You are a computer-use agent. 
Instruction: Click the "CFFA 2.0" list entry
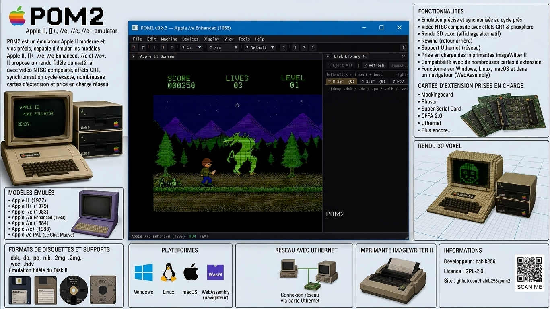[x=432, y=116]
